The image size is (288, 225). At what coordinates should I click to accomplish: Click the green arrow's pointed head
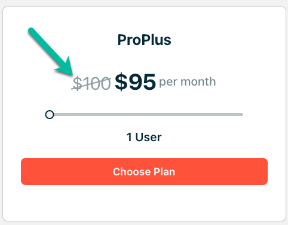pos(67,68)
